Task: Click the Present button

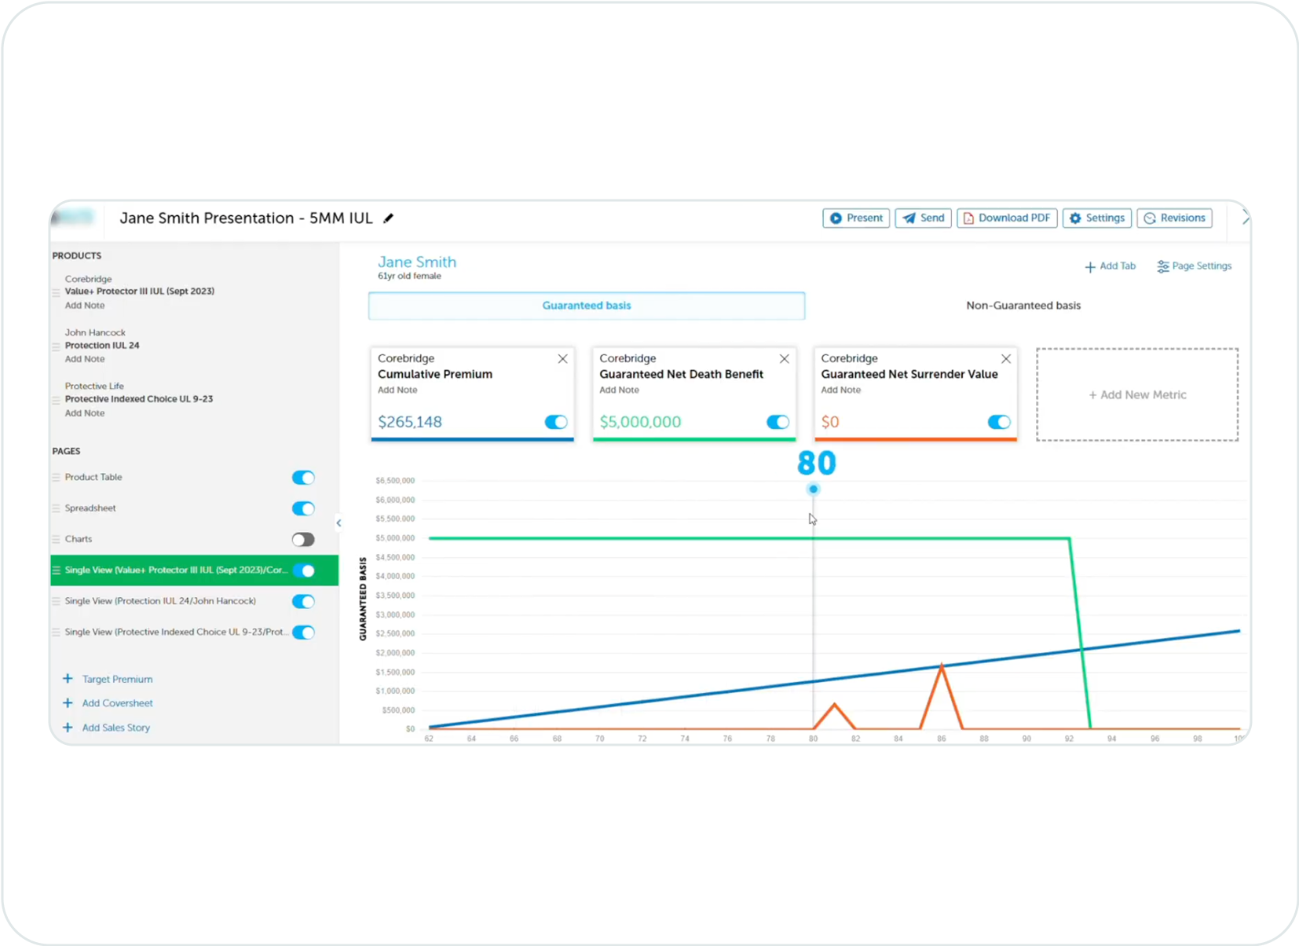Action: click(856, 218)
